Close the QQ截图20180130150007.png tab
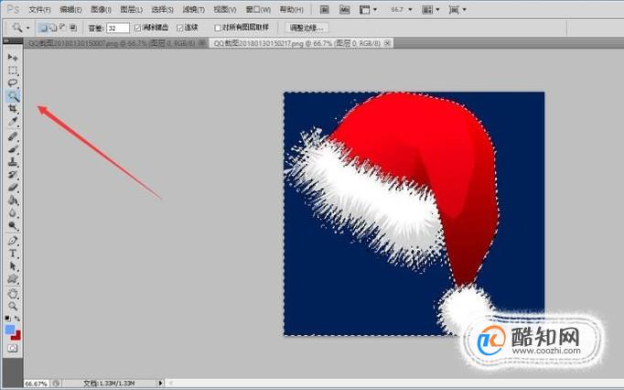Viewport: 624px width, 390px height. tap(202, 43)
